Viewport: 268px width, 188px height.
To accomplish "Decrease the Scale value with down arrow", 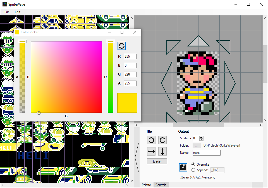I will tap(201, 140).
